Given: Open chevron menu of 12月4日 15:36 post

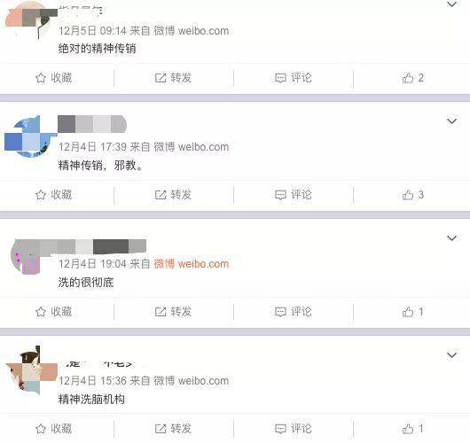Looking at the screenshot, I should coord(451,354).
